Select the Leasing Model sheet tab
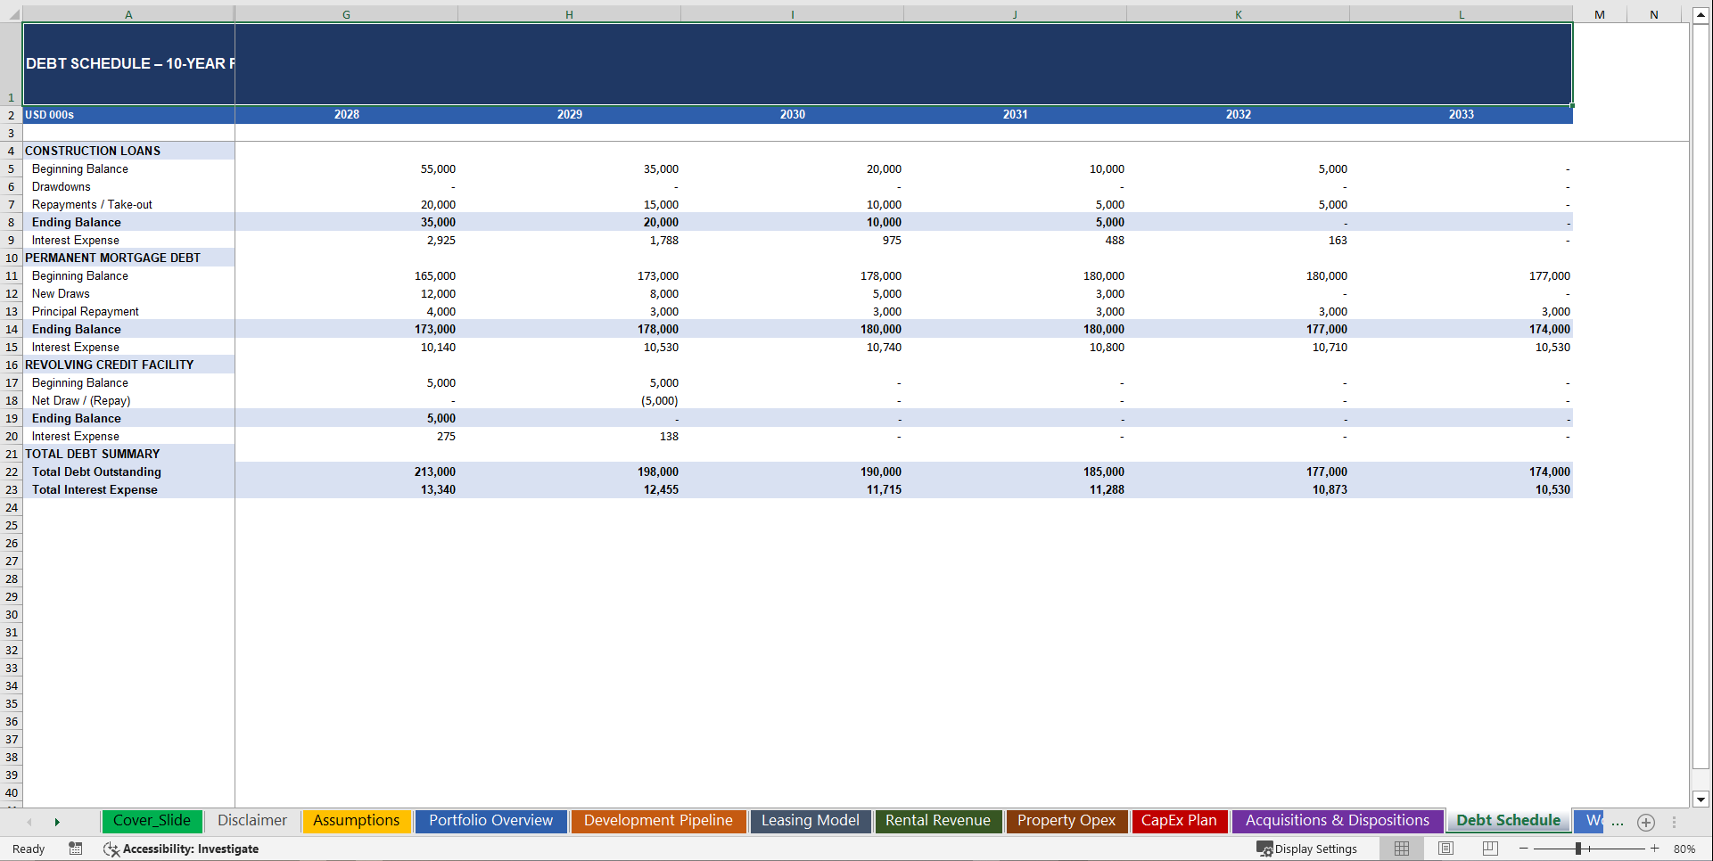This screenshot has width=1713, height=861. coord(810,820)
